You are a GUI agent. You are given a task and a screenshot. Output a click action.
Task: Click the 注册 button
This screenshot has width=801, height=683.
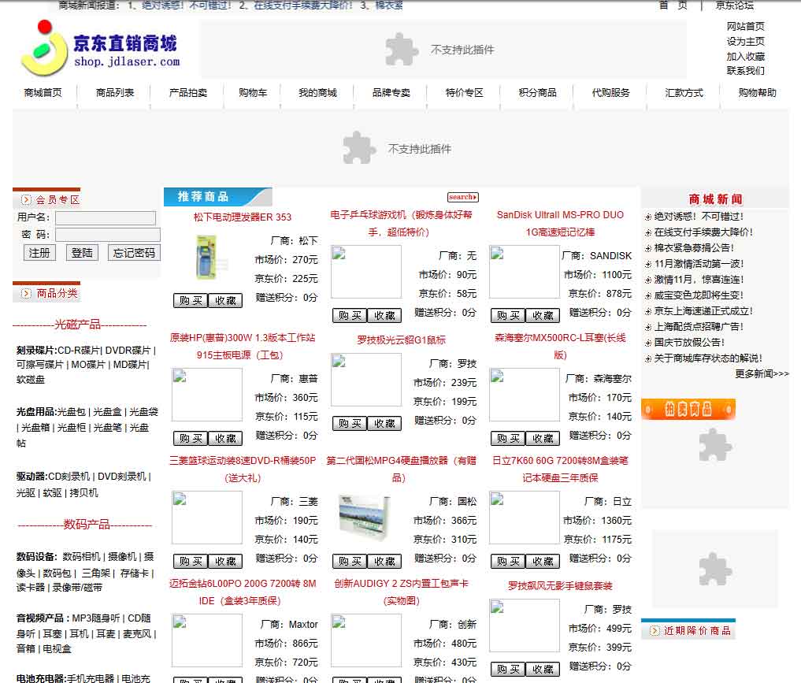(x=39, y=253)
